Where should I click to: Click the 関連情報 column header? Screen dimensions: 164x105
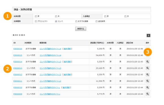[x=43, y=43]
